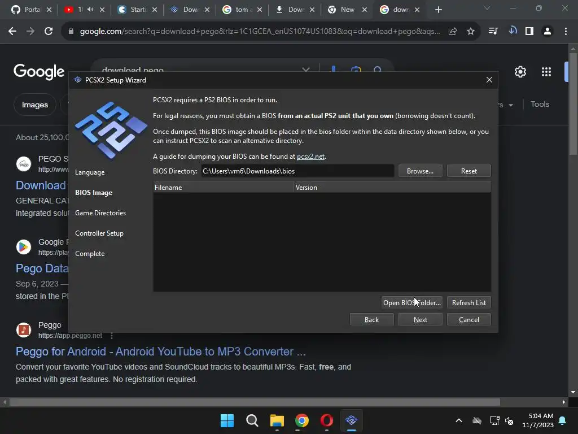Screen dimensions: 578x434
Task: Click the PEGO site favicon
Action: 24,164
